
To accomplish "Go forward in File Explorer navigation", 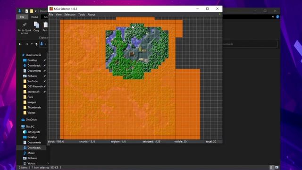I will pyautogui.click(x=26, y=44).
